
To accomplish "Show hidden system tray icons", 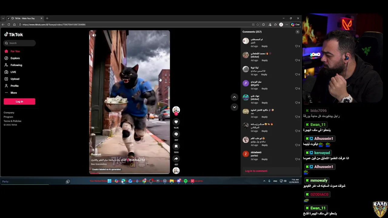I will (x=264, y=181).
